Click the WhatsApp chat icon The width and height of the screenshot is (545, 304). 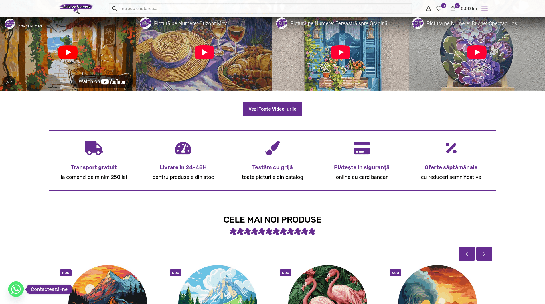pos(16,289)
